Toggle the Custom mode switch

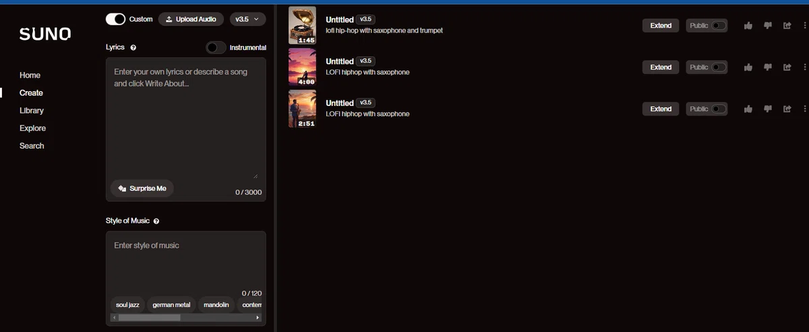115,19
